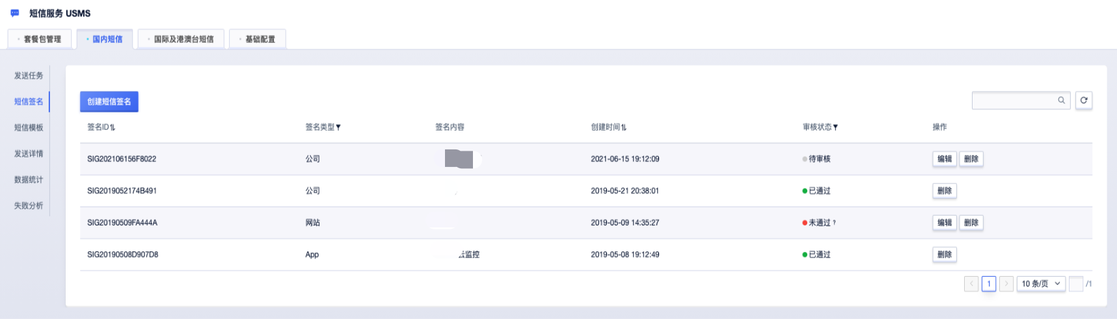The image size is (1117, 319).
Task: Expand the 10 条/页 page size dropdown
Action: (1041, 284)
